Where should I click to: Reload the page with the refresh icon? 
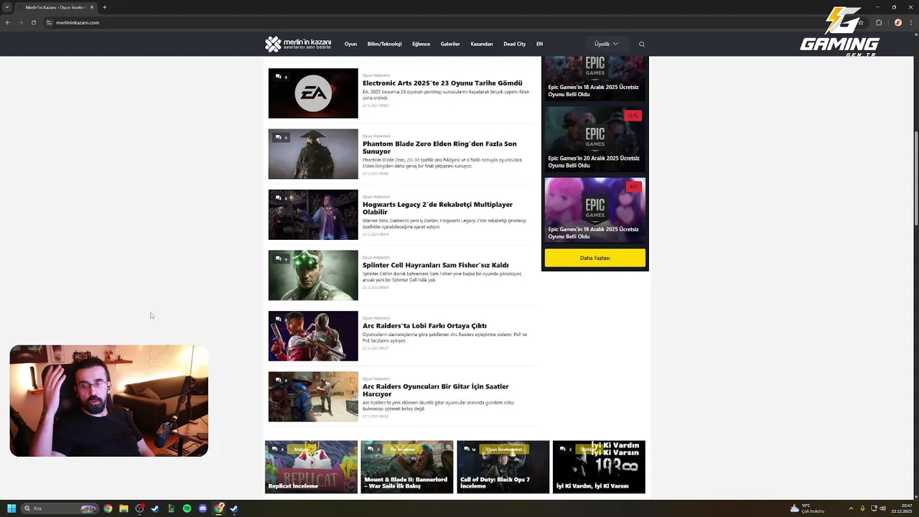(x=33, y=22)
